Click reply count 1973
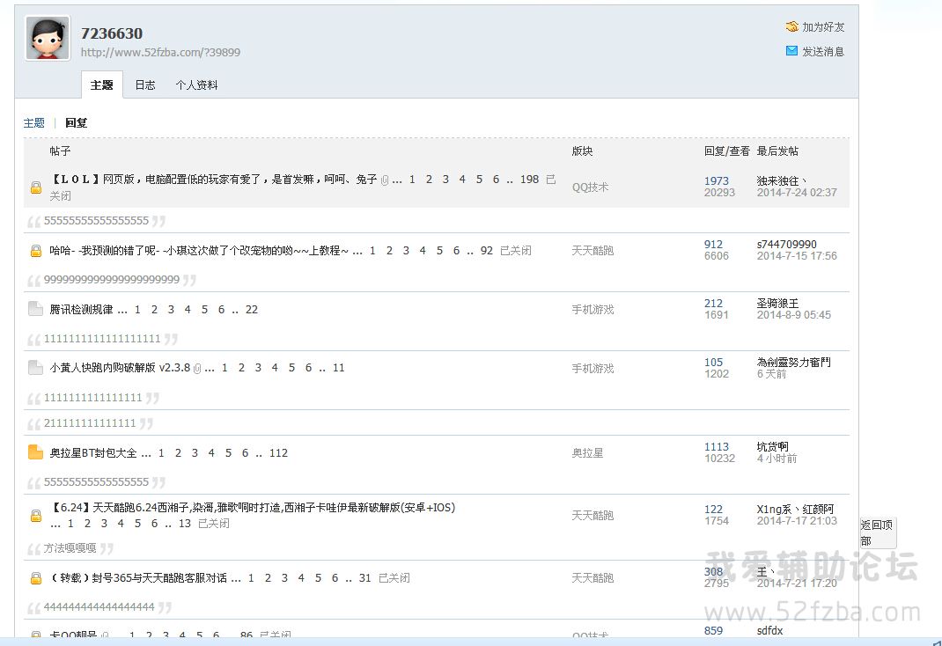Image resolution: width=942 pixels, height=646 pixels. (716, 180)
